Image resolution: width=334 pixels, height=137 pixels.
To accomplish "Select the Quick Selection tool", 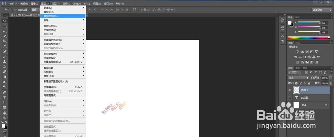I will click(x=4, y=36).
